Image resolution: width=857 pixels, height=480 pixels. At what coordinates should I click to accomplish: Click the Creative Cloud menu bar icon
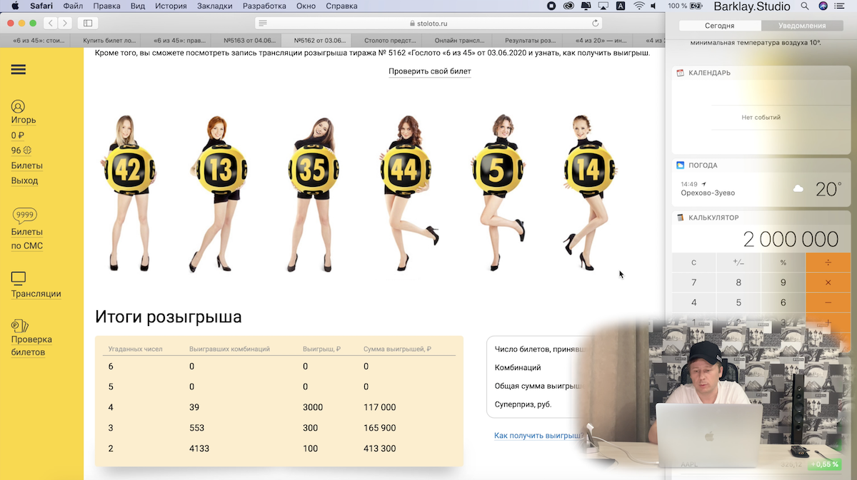pos(568,6)
